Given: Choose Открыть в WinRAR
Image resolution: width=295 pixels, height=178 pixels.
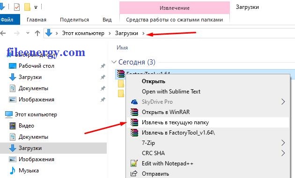Looking at the screenshot, I should [166, 112].
